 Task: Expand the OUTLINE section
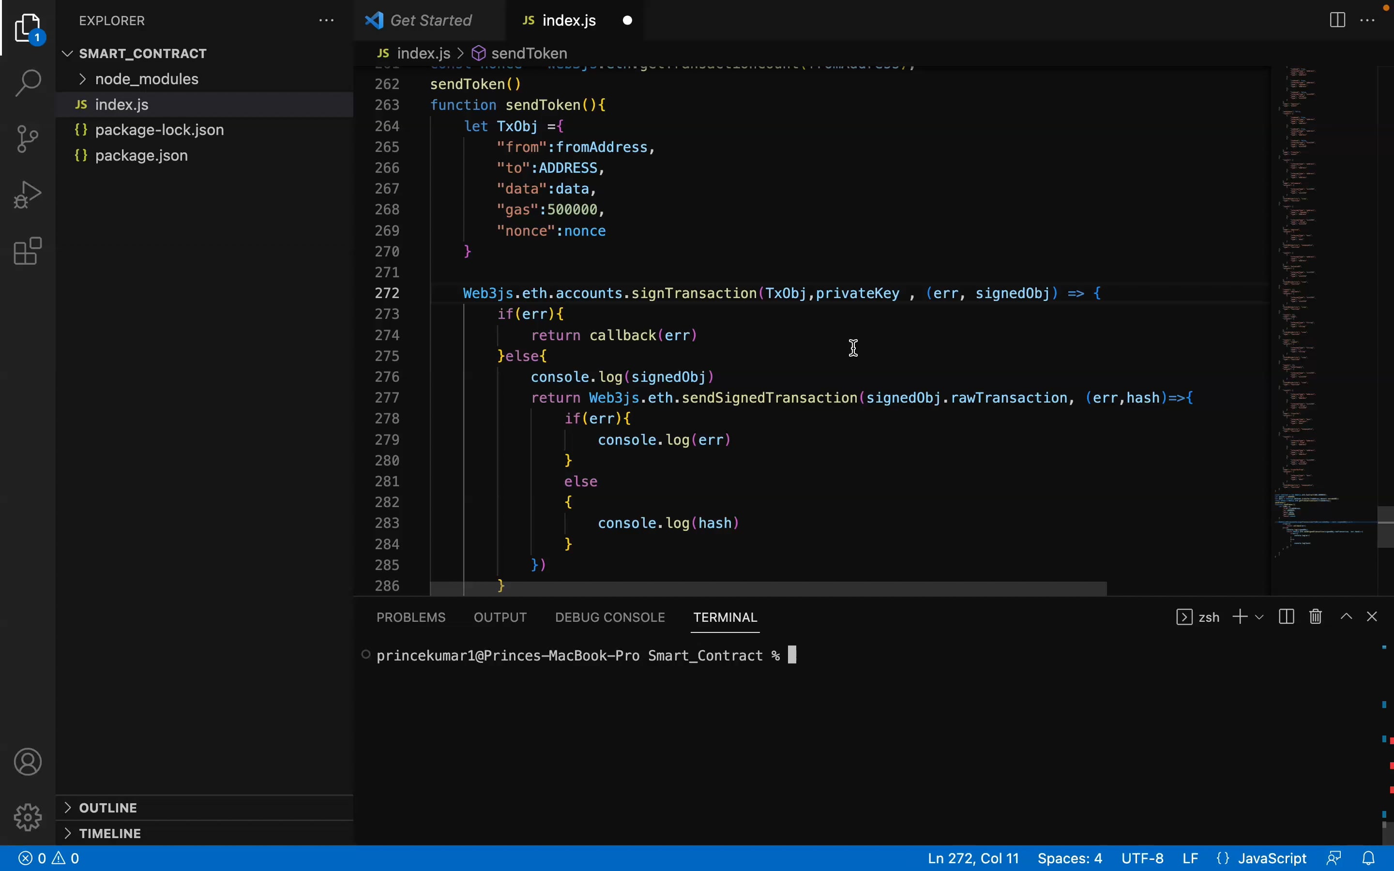click(204, 808)
